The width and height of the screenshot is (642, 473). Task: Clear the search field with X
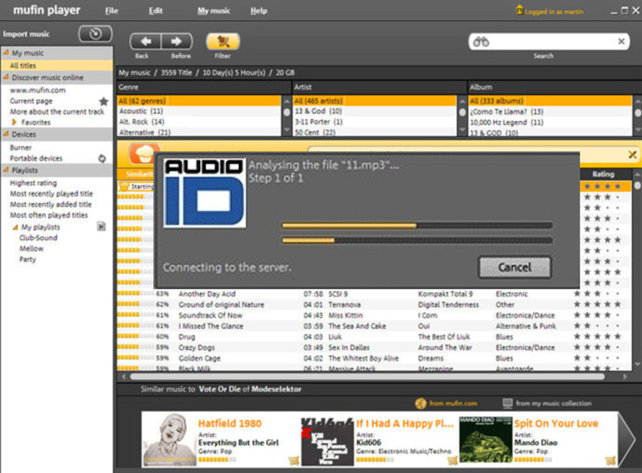click(621, 42)
